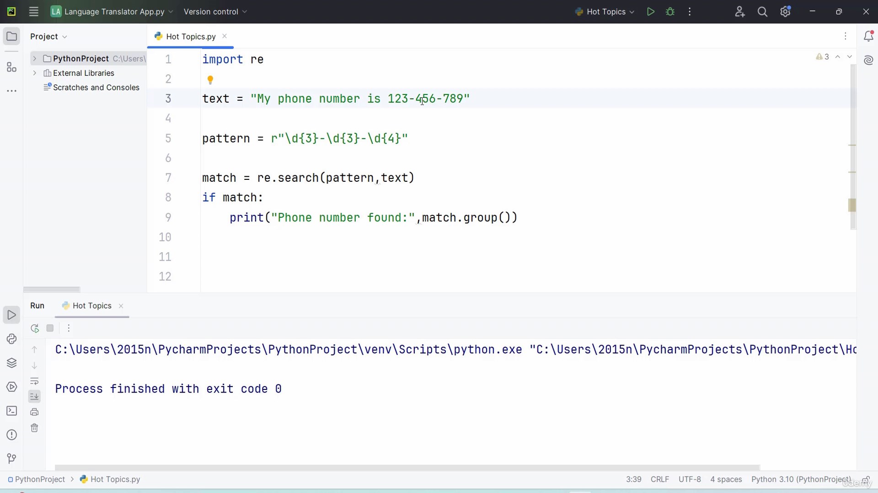Open Python 3.10 interpreter selector
Image resolution: width=878 pixels, height=493 pixels.
pyautogui.click(x=801, y=479)
